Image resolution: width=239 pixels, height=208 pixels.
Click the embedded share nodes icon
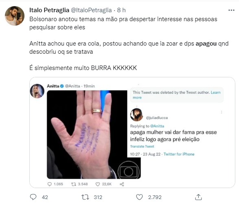[122, 184]
